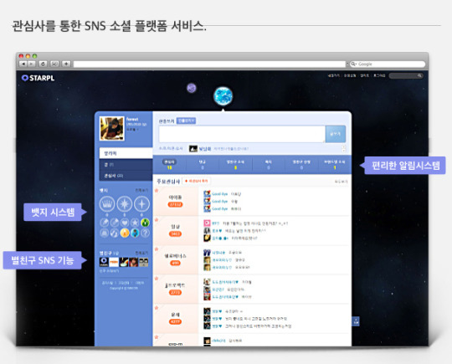The width and height of the screenshot is (452, 364).
Task: Open the white and orange friend thumbnail
Action: (x=114, y=262)
